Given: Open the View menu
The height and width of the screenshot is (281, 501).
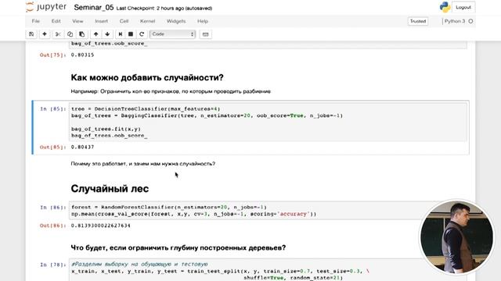Looking at the screenshot, I should [x=77, y=21].
